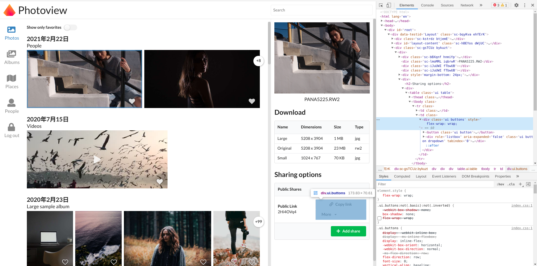Favorite the staircase photo via heart icon
This screenshot has width=537, height=266.
(132, 101)
